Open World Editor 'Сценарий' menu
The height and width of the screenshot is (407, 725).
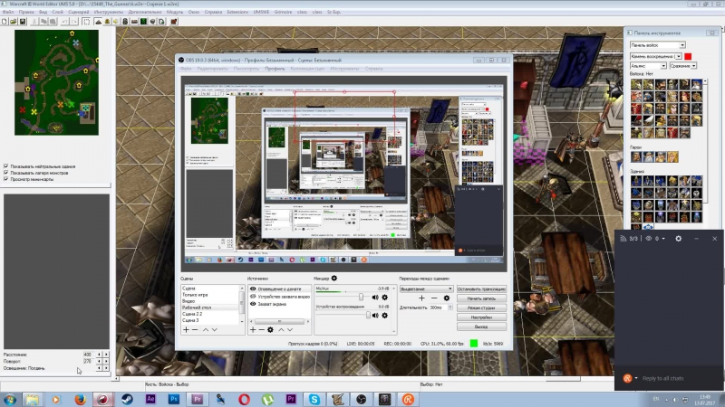point(78,12)
